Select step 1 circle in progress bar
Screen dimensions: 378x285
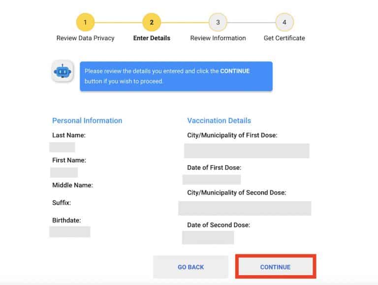[x=85, y=22]
